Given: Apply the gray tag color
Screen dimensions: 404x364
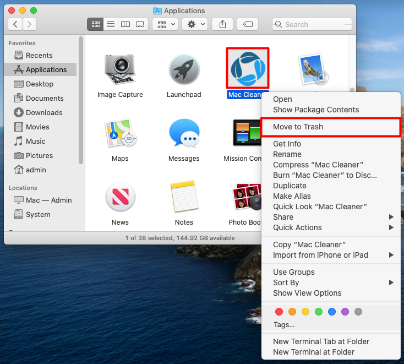Looking at the screenshot, I should click(358, 312).
